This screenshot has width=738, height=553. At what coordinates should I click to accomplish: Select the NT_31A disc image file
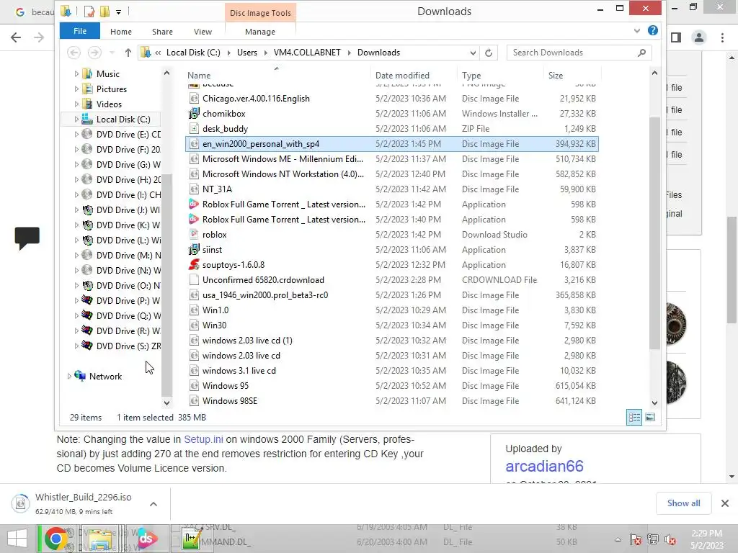pyautogui.click(x=217, y=189)
